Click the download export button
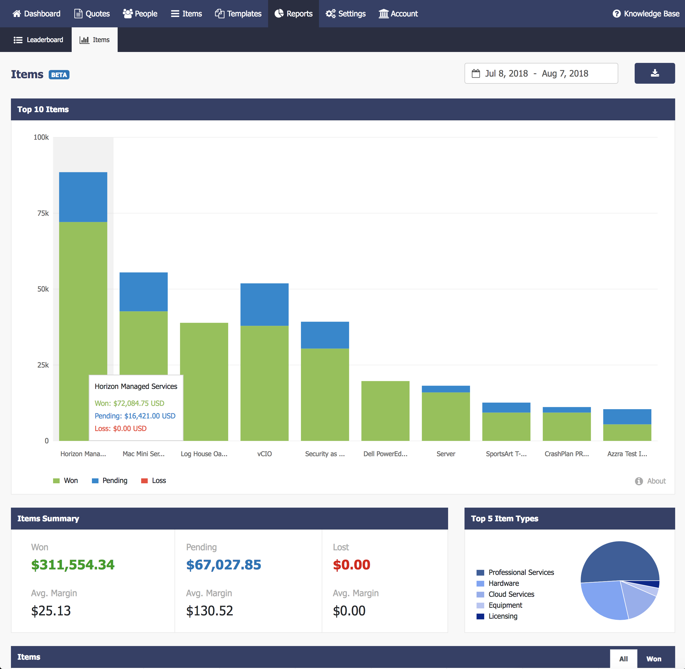This screenshot has height=669, width=685. [654, 73]
